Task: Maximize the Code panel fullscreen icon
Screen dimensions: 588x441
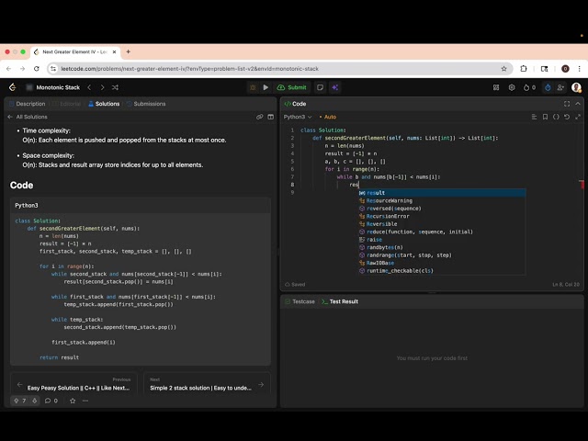Action: 567,104
